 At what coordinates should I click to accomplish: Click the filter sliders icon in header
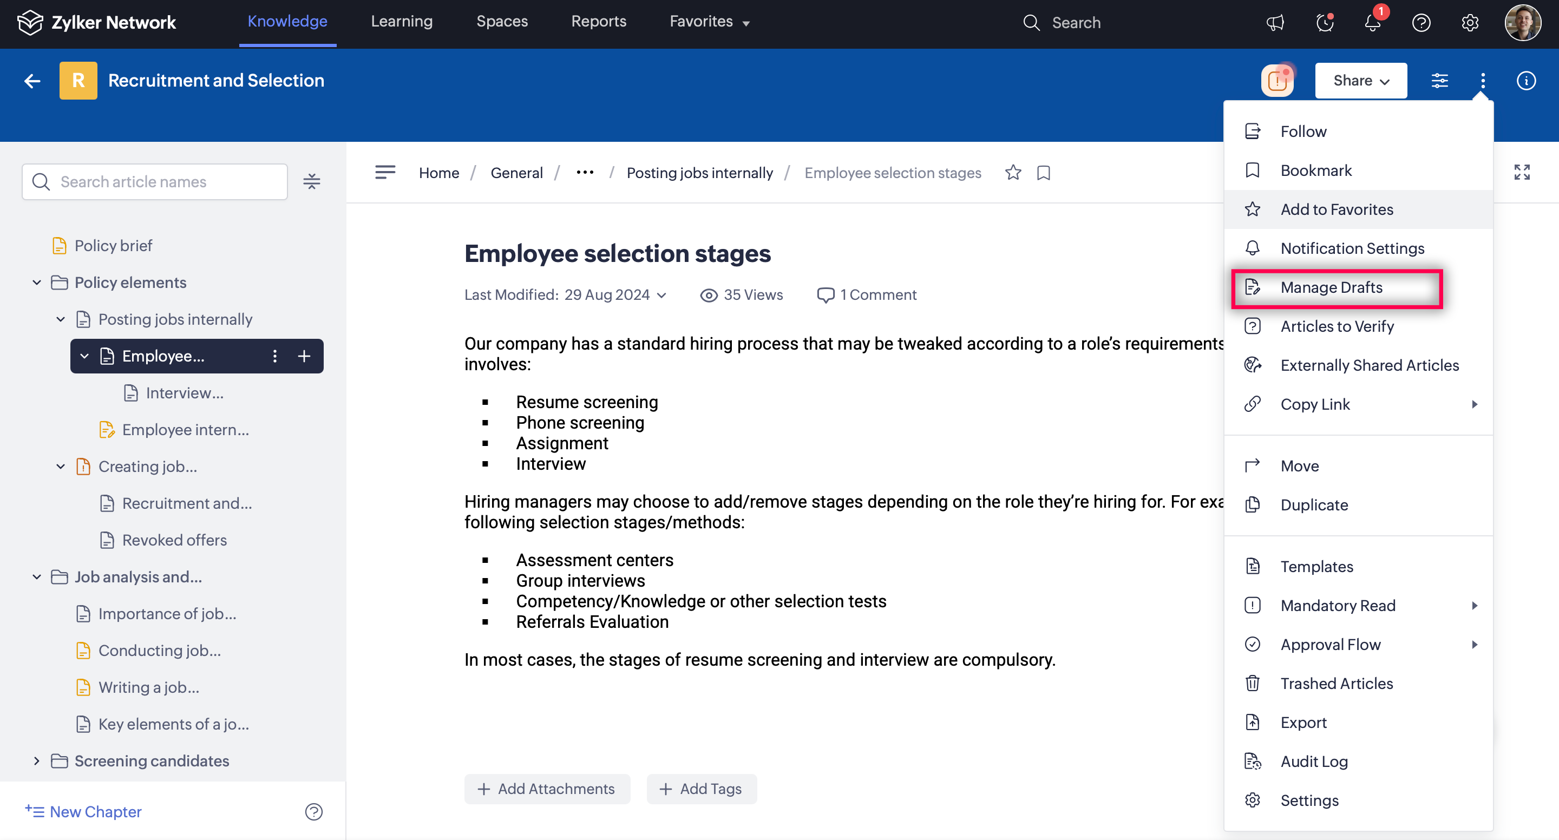click(1439, 81)
